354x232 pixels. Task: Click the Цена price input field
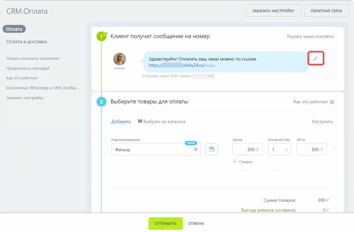click(x=247, y=149)
